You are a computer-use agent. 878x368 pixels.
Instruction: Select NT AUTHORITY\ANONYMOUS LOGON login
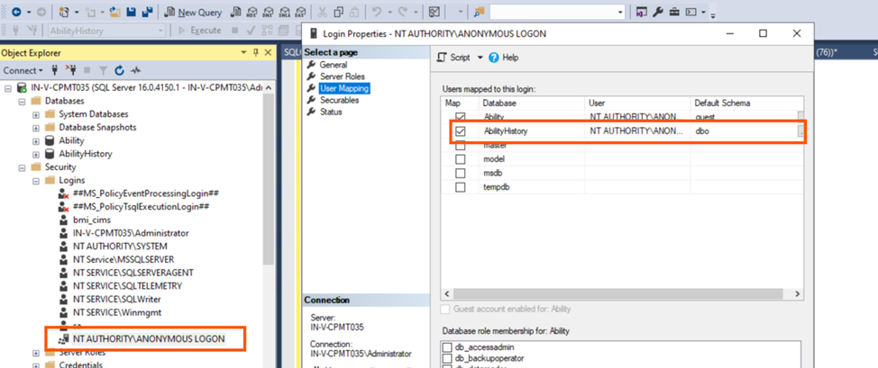coord(149,339)
